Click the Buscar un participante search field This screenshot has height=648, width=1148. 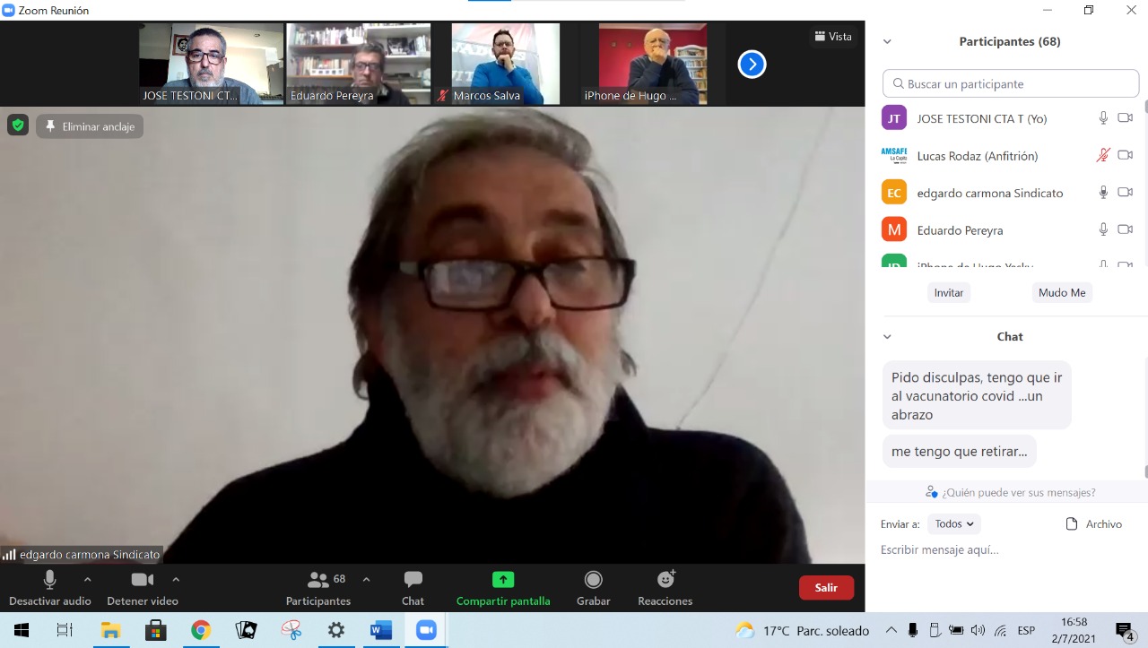(1011, 84)
